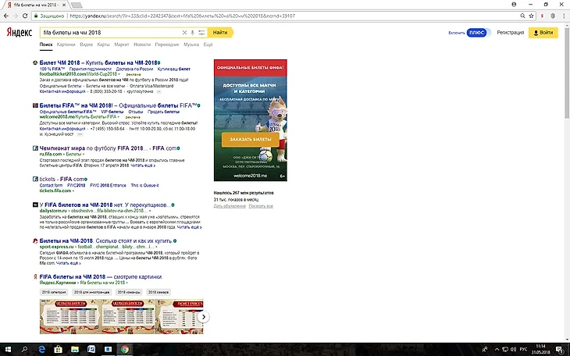
Task: Open the Chrome user profile icon
Action: [x=514, y=5]
